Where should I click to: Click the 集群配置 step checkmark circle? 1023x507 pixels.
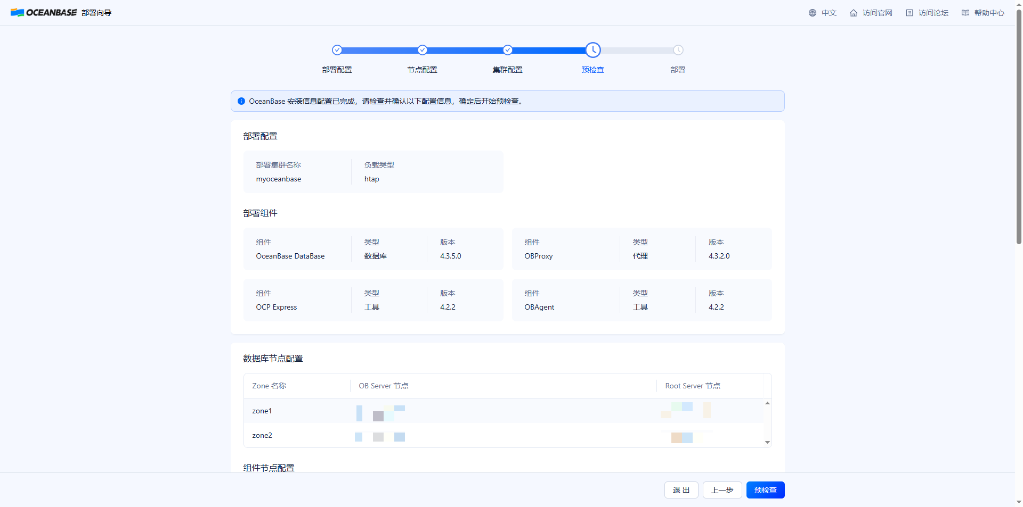(508, 50)
